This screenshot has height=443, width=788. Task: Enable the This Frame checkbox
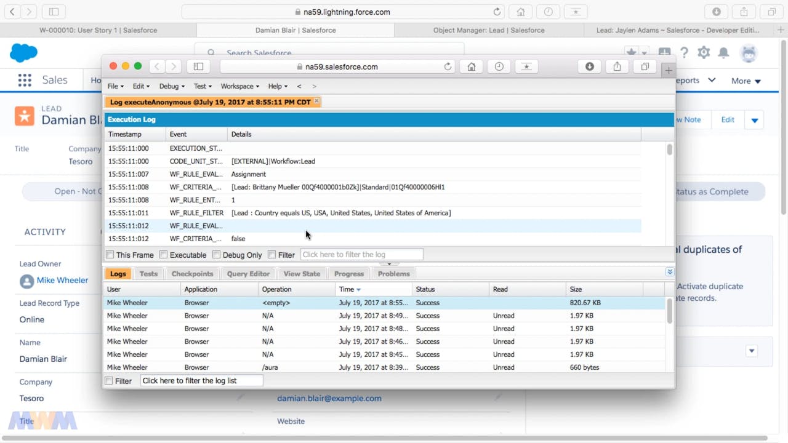point(110,255)
